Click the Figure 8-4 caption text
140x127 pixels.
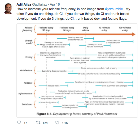pos(77,114)
